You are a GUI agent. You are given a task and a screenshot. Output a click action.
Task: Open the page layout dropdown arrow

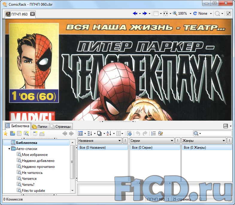161,14
